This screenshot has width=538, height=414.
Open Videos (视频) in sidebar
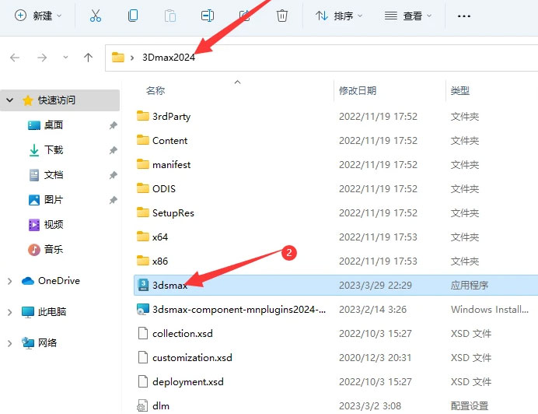(54, 225)
